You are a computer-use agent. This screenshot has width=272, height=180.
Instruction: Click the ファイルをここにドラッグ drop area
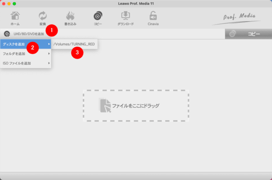[x=136, y=106]
